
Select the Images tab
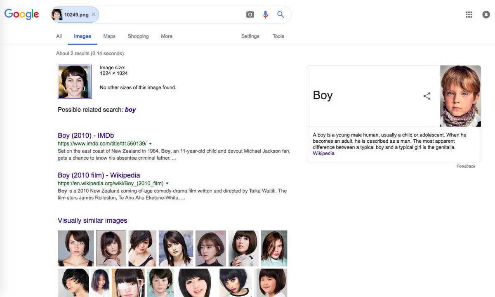point(82,36)
